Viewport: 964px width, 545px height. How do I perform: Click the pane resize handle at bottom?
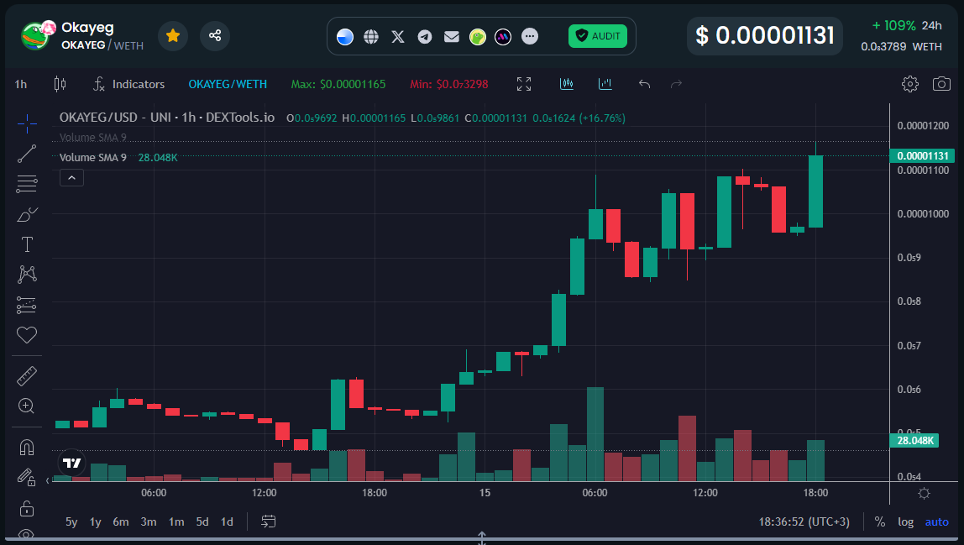coord(482,539)
